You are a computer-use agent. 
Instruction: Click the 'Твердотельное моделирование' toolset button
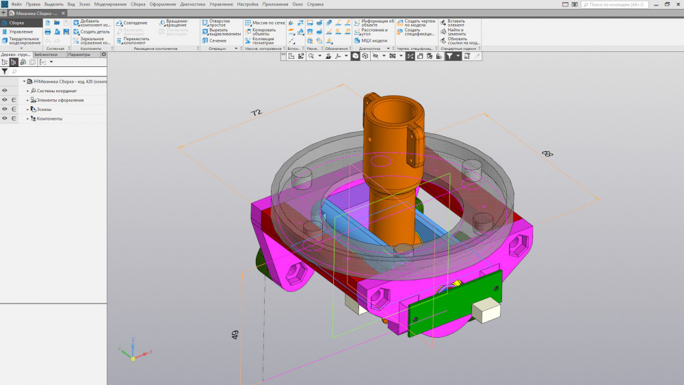(21, 41)
